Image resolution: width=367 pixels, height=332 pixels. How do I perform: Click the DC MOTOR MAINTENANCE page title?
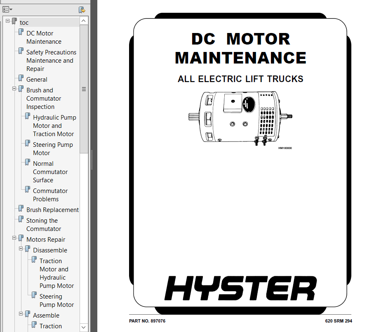[x=240, y=48]
